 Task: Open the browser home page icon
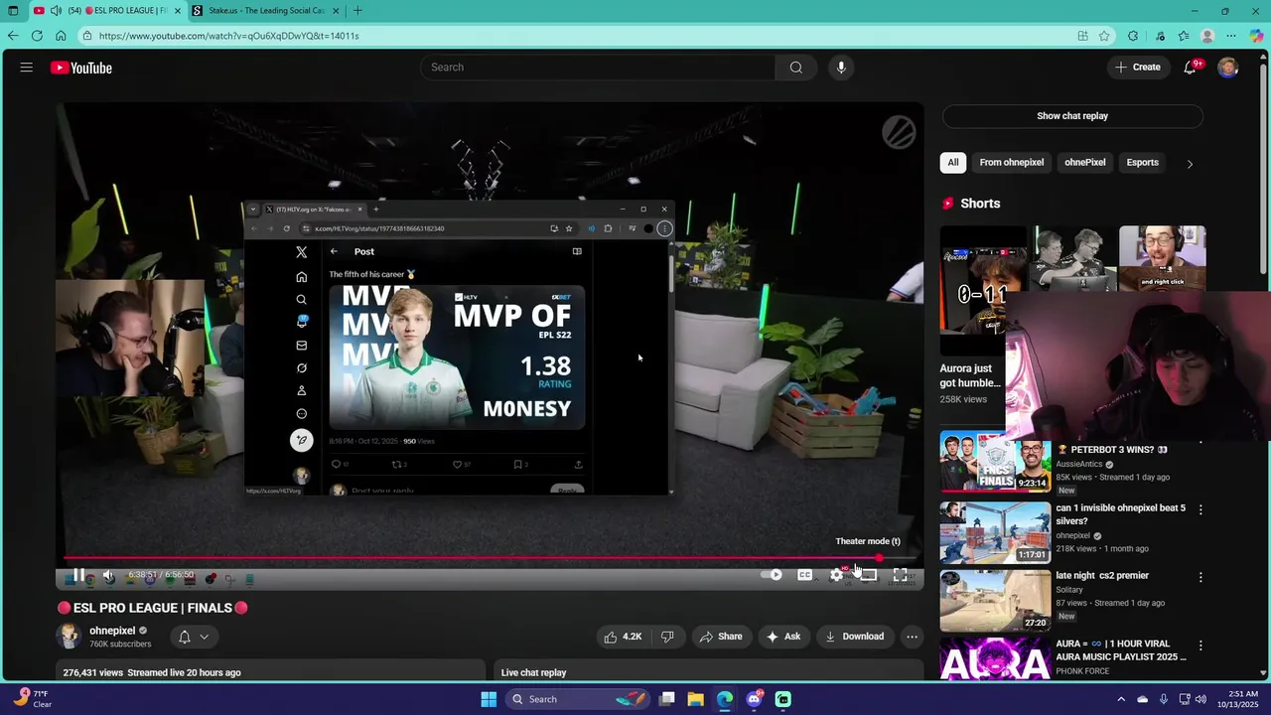coord(61,36)
